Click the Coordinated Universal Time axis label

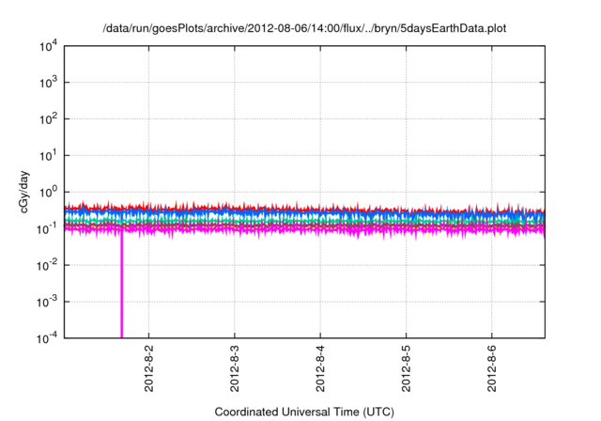tap(303, 412)
